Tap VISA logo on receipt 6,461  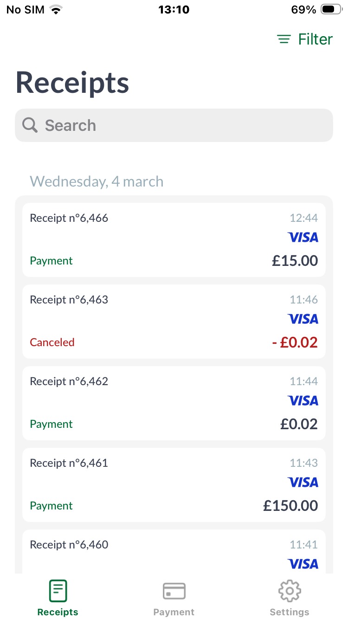(303, 483)
